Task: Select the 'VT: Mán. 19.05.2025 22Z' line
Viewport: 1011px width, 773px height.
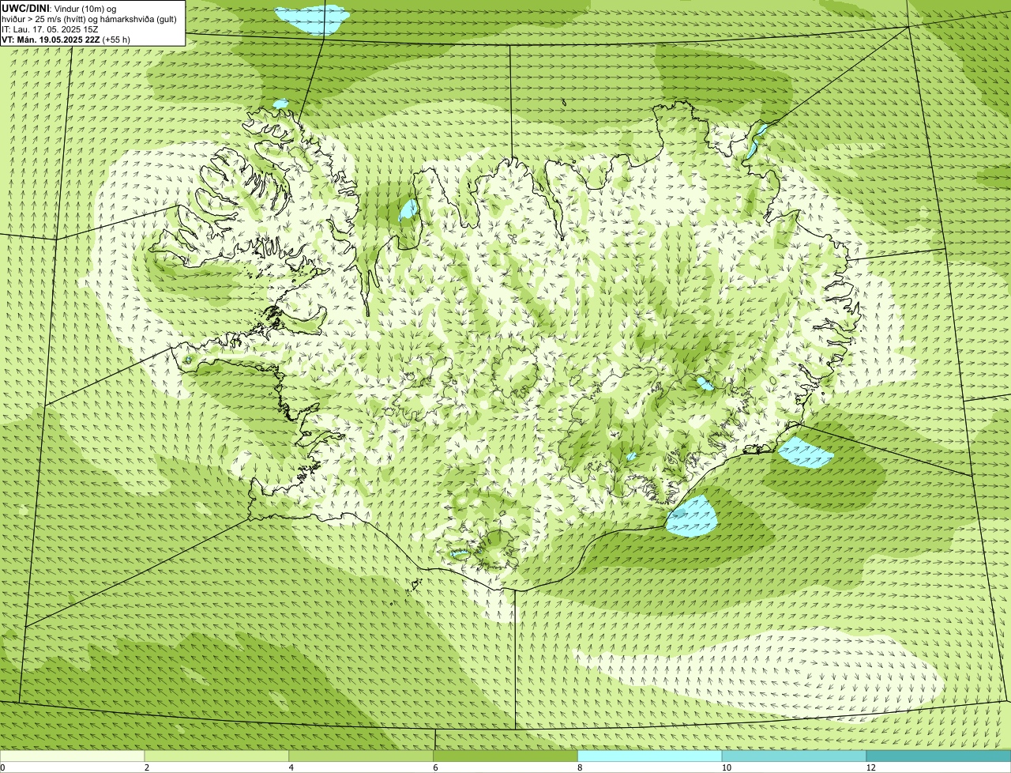Action: click(x=51, y=40)
